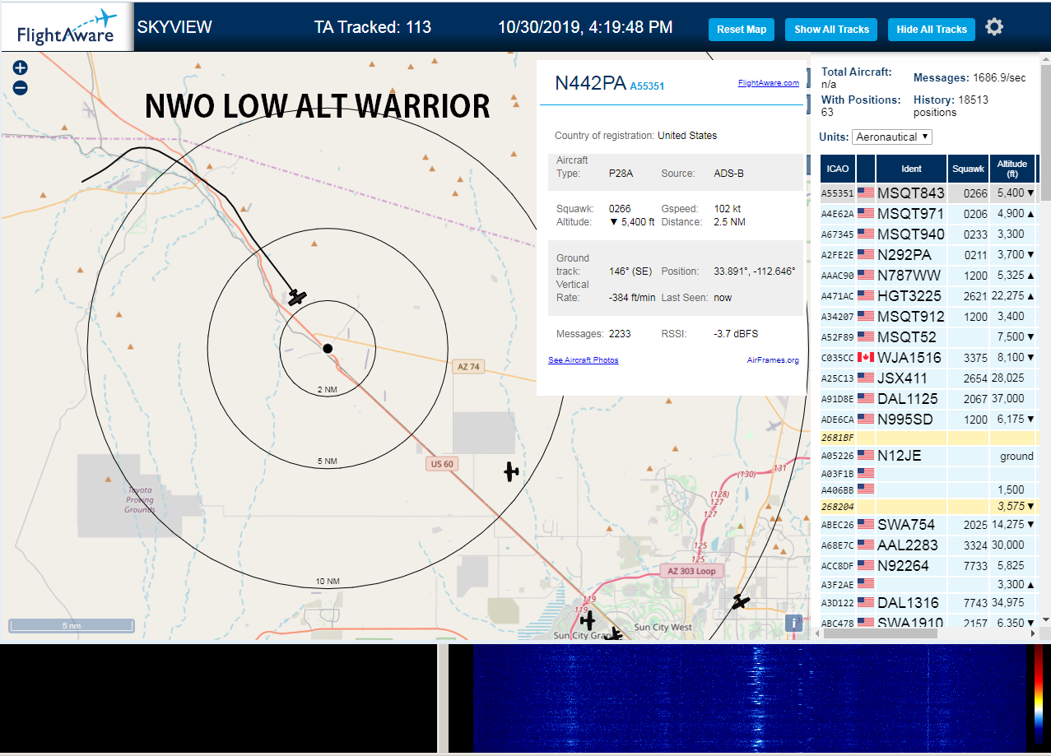Select the A03F1B row
Screen dimensions: 1051x756
(x=928, y=473)
